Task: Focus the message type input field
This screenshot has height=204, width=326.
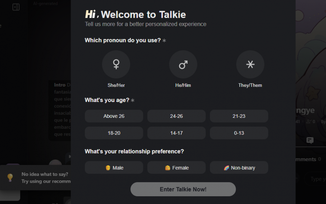Action: coord(316,179)
